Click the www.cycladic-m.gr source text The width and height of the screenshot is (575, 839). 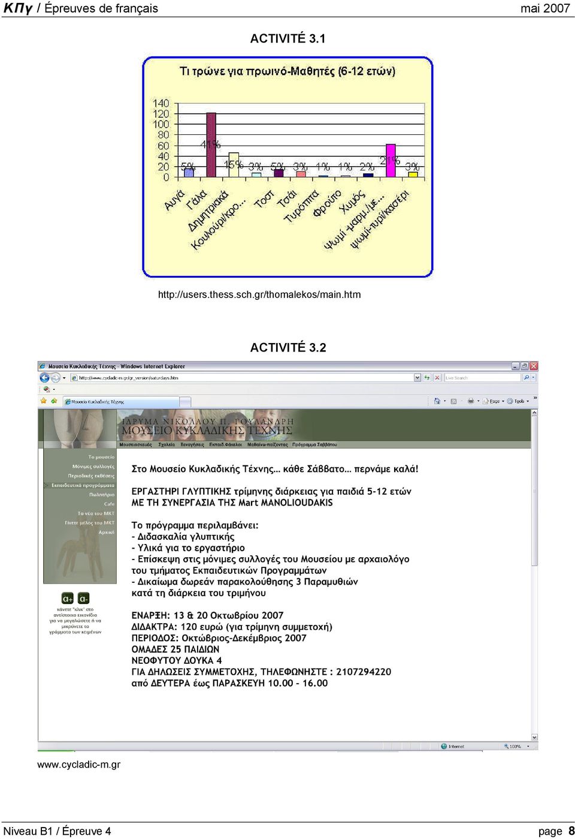[x=78, y=765]
